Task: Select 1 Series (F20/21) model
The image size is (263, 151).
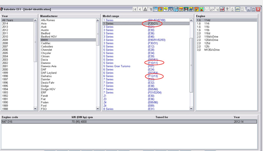Action: pos(146,24)
